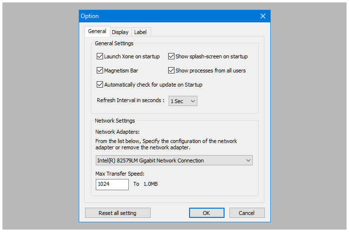Screen dimensions: 349x232
Task: Select the General tab
Action: pyautogui.click(x=97, y=32)
